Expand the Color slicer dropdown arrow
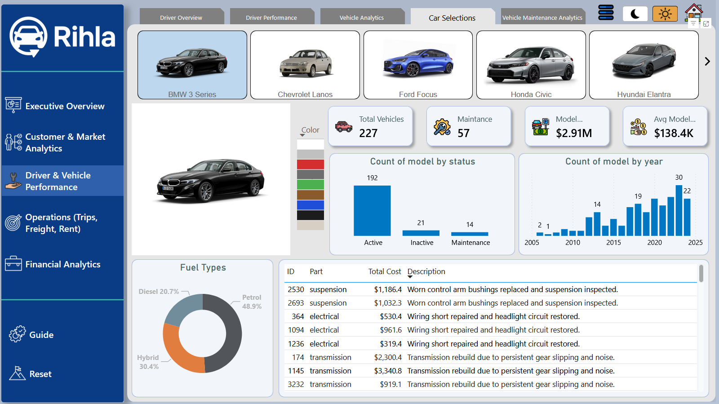The height and width of the screenshot is (404, 719). point(302,135)
